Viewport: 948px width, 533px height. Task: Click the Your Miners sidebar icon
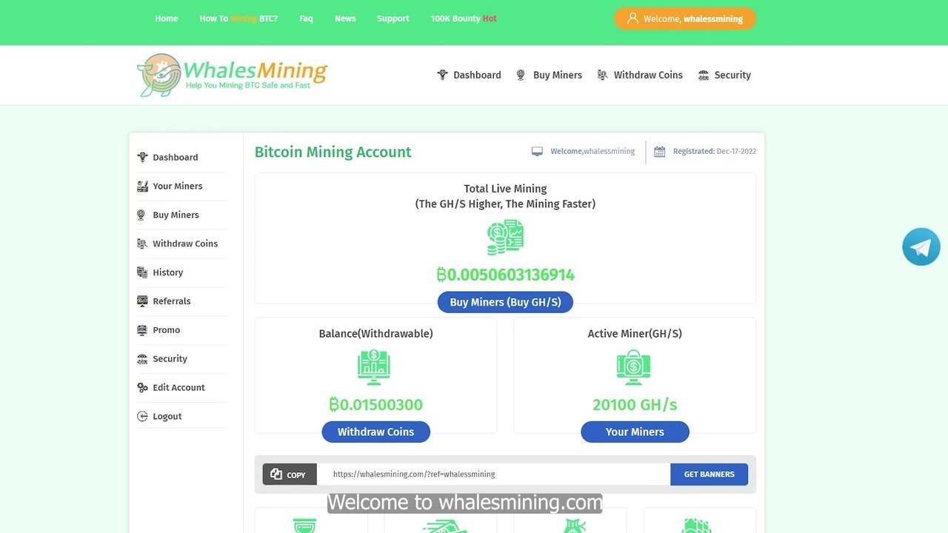click(x=142, y=186)
